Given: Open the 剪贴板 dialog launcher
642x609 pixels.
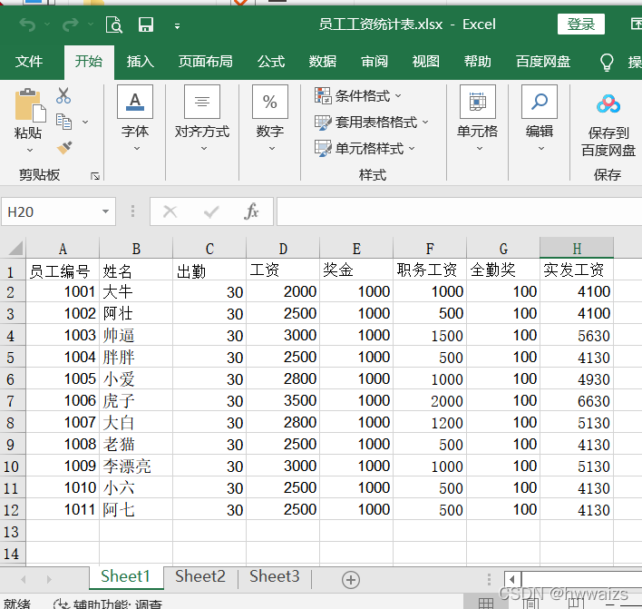Looking at the screenshot, I should (x=95, y=176).
